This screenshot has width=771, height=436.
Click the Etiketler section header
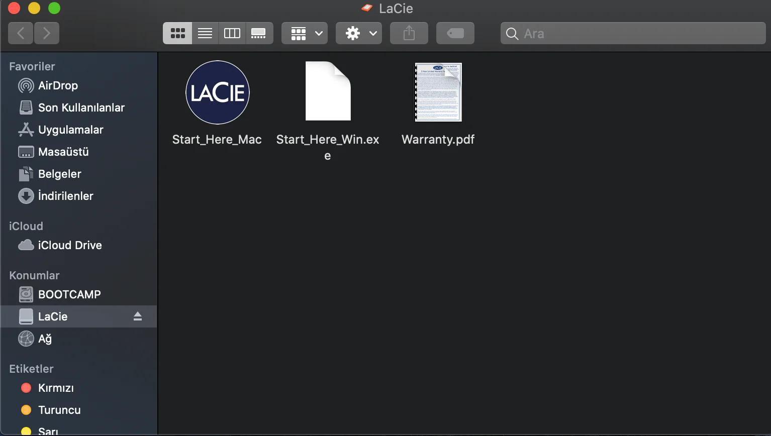[x=31, y=369]
